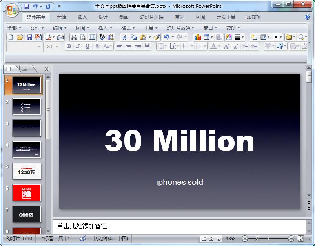Click the zoom slider handle

[x=257, y=239]
